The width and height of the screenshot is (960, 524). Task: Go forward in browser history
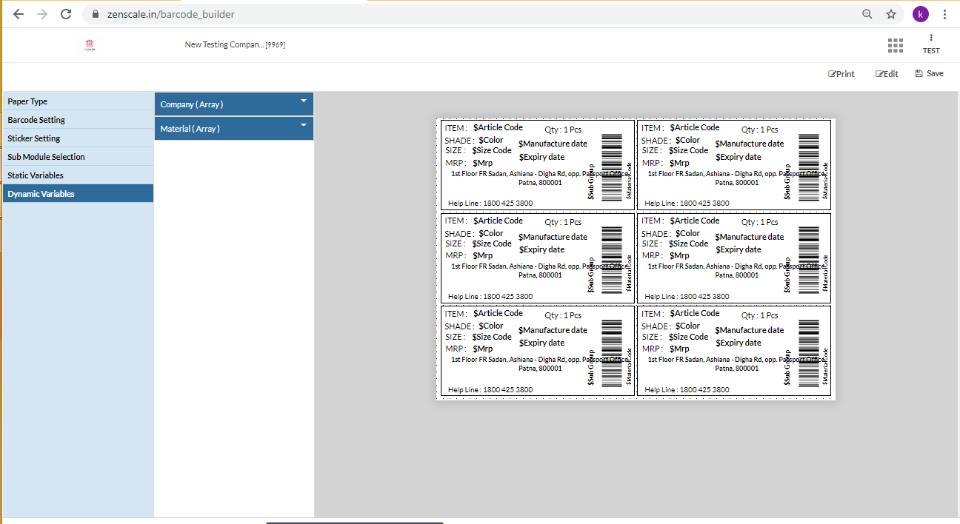click(x=42, y=14)
